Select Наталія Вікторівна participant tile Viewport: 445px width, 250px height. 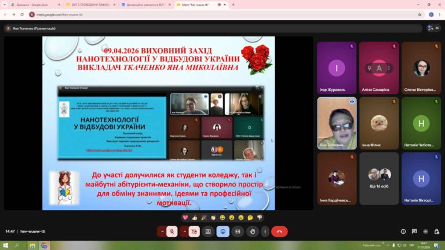[x=421, y=179]
